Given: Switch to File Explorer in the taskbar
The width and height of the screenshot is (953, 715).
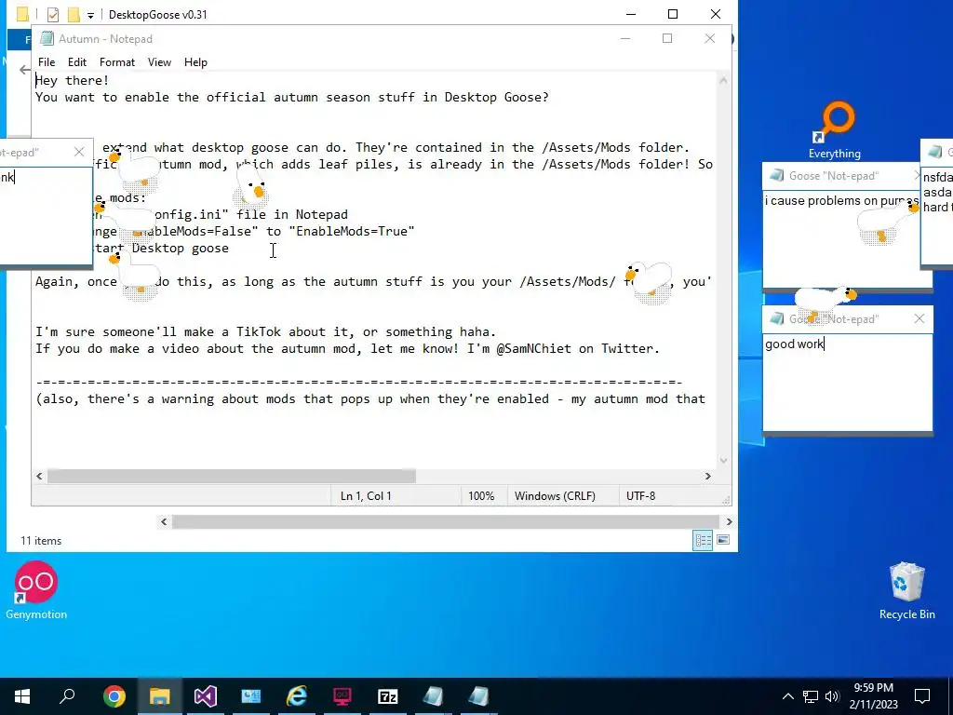Looking at the screenshot, I should coord(159,696).
